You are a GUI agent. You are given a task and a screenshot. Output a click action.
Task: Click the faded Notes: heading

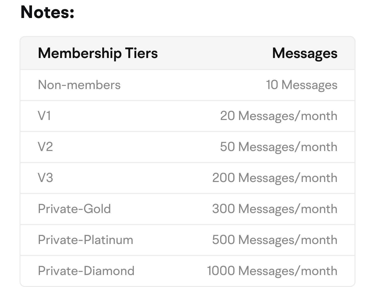47,12
